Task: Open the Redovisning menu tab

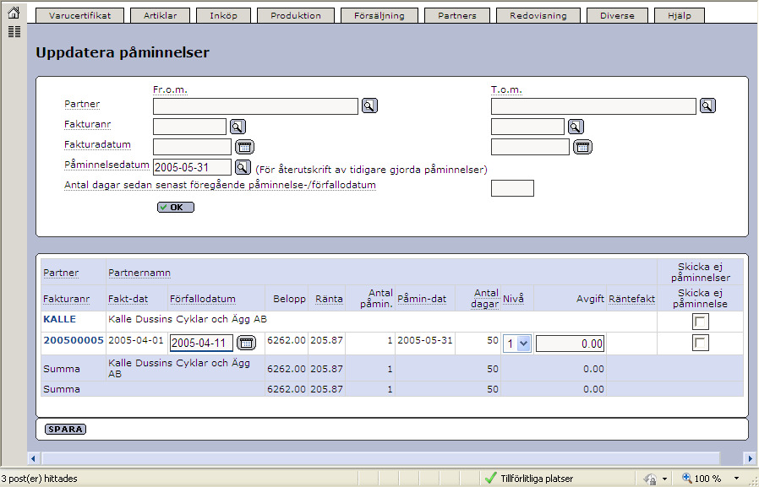Action: click(x=538, y=15)
